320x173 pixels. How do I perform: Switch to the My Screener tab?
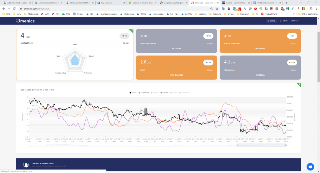tap(112, 3)
